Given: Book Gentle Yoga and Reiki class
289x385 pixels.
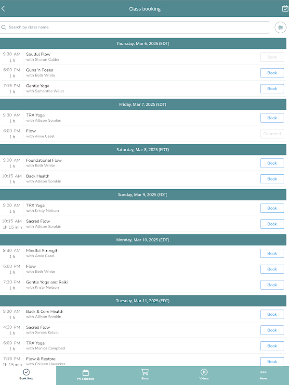Looking at the screenshot, I should tap(272, 285).
